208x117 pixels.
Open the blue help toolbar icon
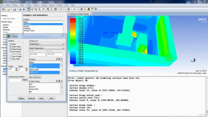[x=24, y=9]
